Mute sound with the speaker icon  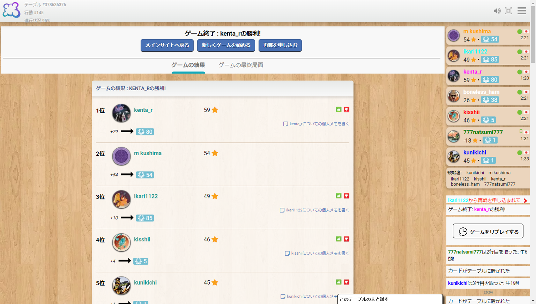coord(497,11)
